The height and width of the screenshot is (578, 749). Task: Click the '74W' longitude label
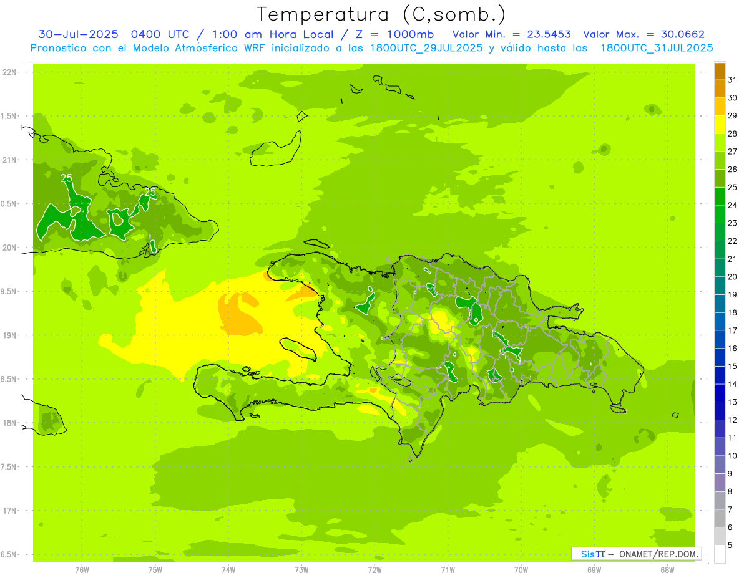tap(228, 569)
